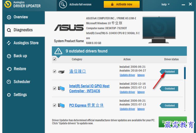Click the driver list scrollbar thumb
The height and width of the screenshot is (133, 196).
(x=185, y=73)
